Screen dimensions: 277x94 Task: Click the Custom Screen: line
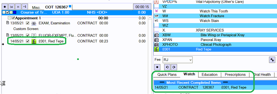(26, 29)
